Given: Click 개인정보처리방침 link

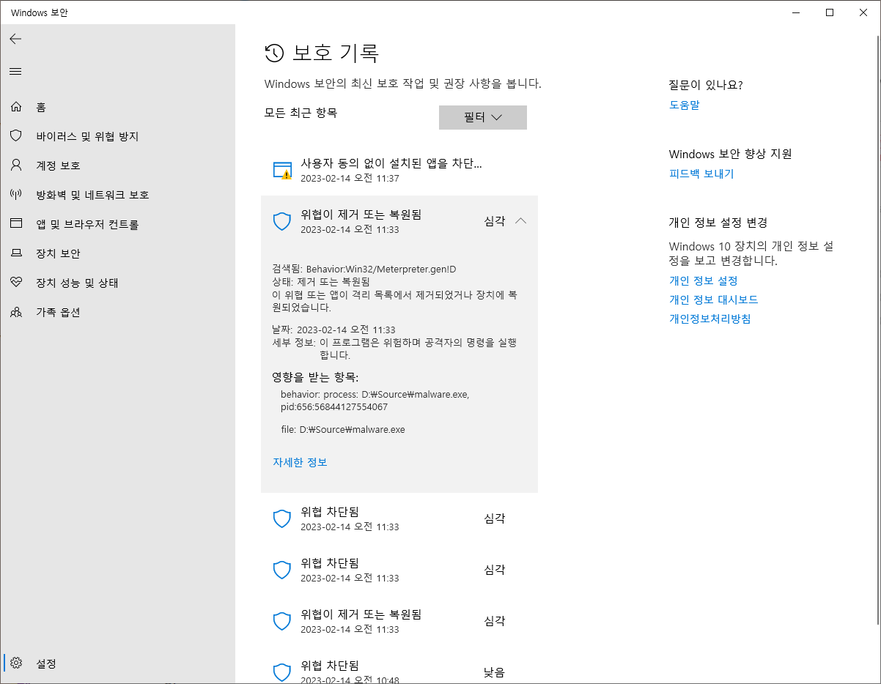Looking at the screenshot, I should pos(710,319).
